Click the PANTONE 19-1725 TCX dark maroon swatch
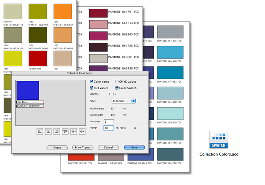 pos(98,47)
